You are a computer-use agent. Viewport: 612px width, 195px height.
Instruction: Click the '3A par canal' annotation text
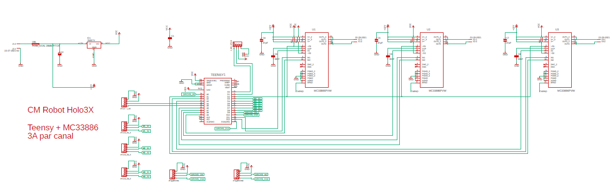point(51,136)
